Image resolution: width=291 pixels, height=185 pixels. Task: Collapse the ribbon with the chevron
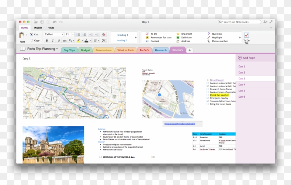click(271, 28)
